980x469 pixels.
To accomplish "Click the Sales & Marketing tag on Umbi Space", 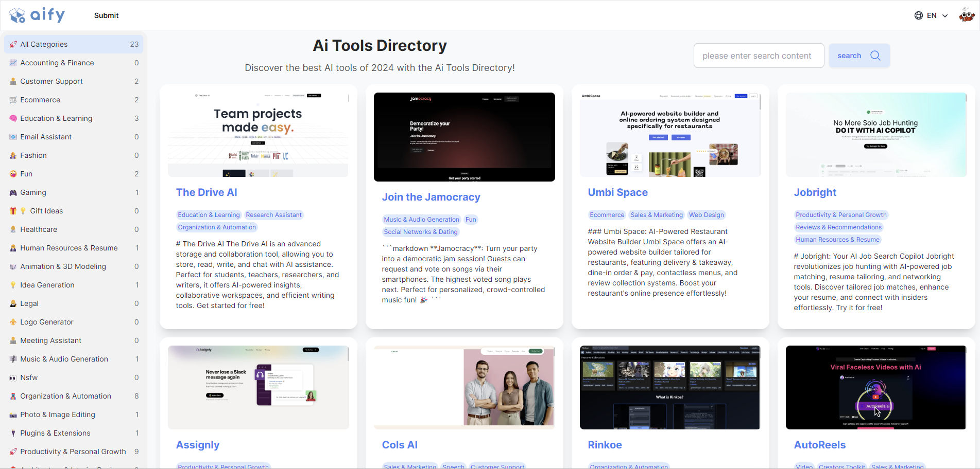I will (657, 215).
